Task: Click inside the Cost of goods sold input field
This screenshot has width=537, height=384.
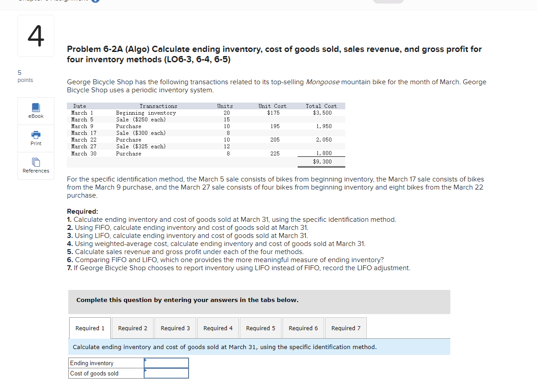Action: [167, 373]
